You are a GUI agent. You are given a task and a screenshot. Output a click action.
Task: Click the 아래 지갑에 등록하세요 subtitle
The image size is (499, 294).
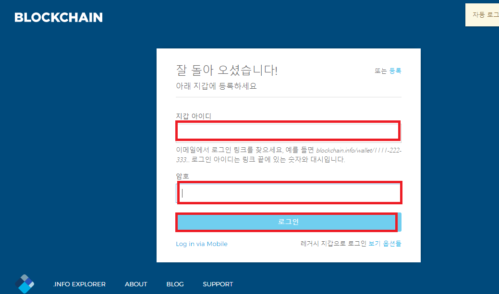click(217, 86)
